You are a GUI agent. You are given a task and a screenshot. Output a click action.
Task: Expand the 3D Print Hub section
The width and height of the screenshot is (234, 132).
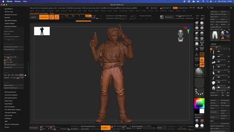click(x=9, y=12)
